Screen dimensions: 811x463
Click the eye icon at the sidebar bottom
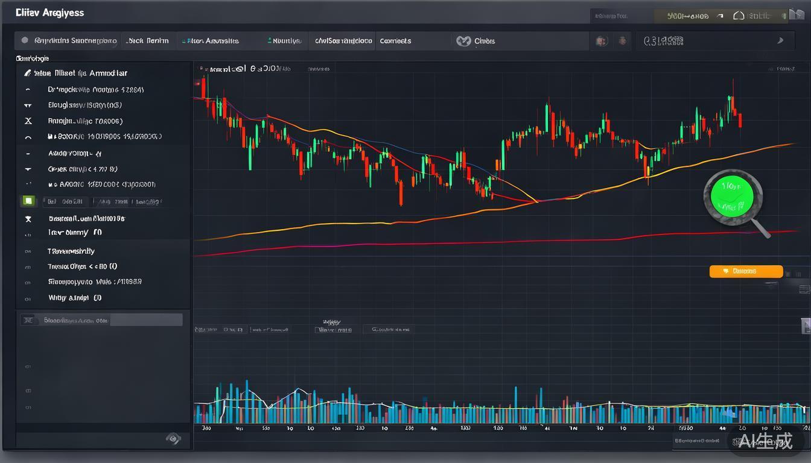[x=173, y=439]
